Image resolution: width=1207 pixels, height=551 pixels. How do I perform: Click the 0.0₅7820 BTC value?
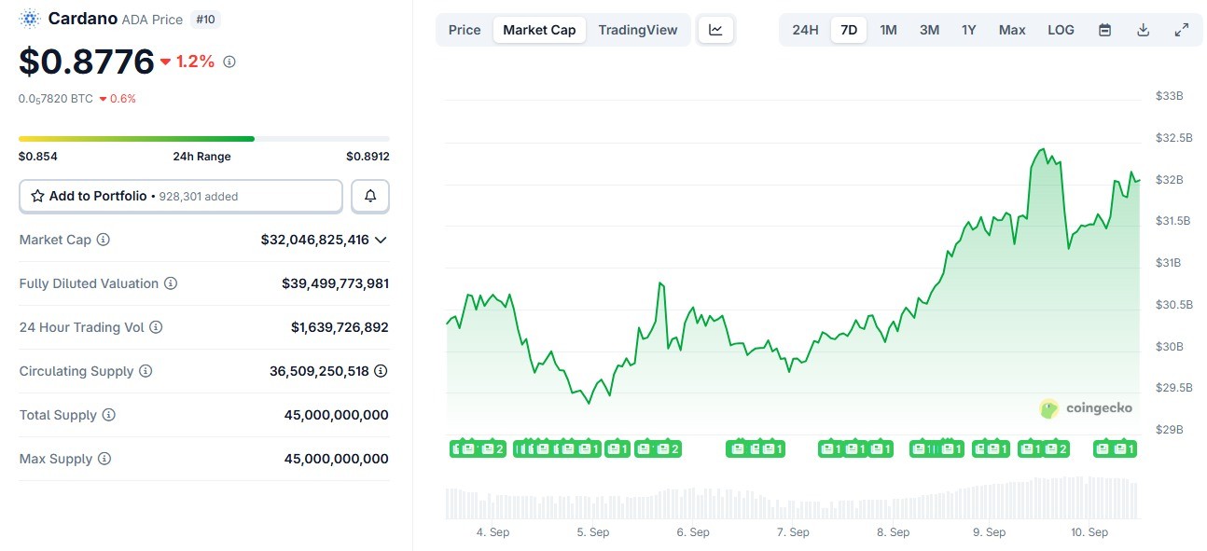pos(56,98)
